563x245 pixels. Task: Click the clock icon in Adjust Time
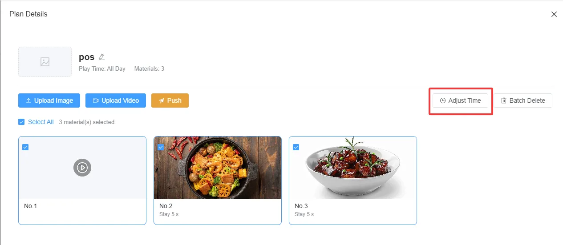pos(443,100)
